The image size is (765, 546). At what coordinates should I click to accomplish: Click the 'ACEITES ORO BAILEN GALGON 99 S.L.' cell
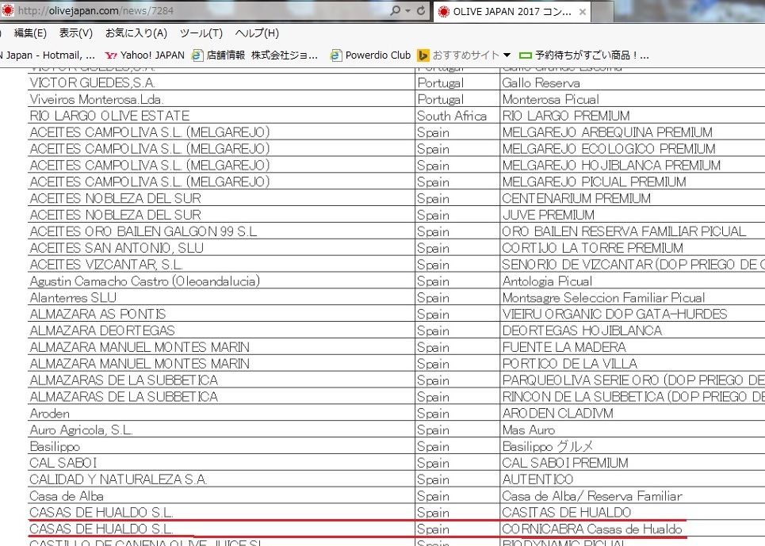coord(221,231)
